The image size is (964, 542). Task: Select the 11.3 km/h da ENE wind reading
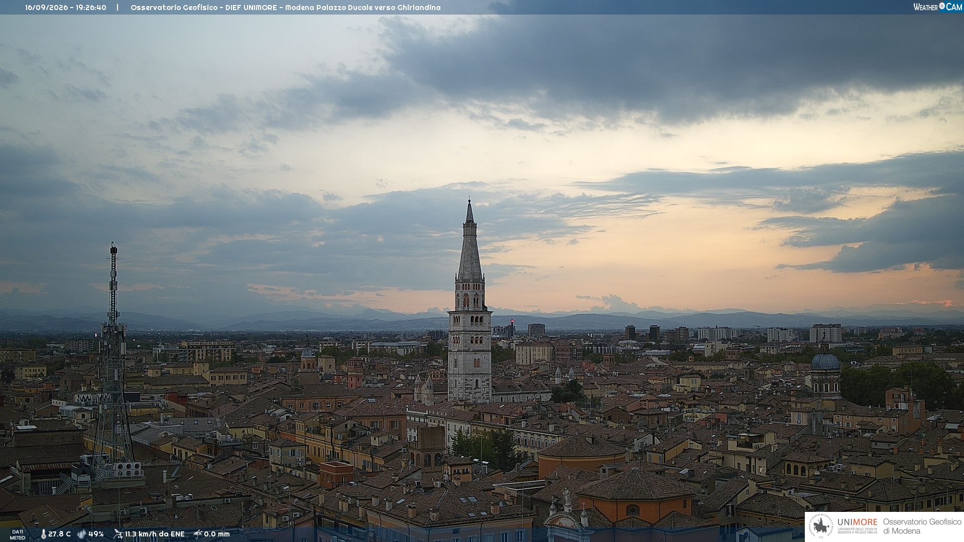click(155, 534)
